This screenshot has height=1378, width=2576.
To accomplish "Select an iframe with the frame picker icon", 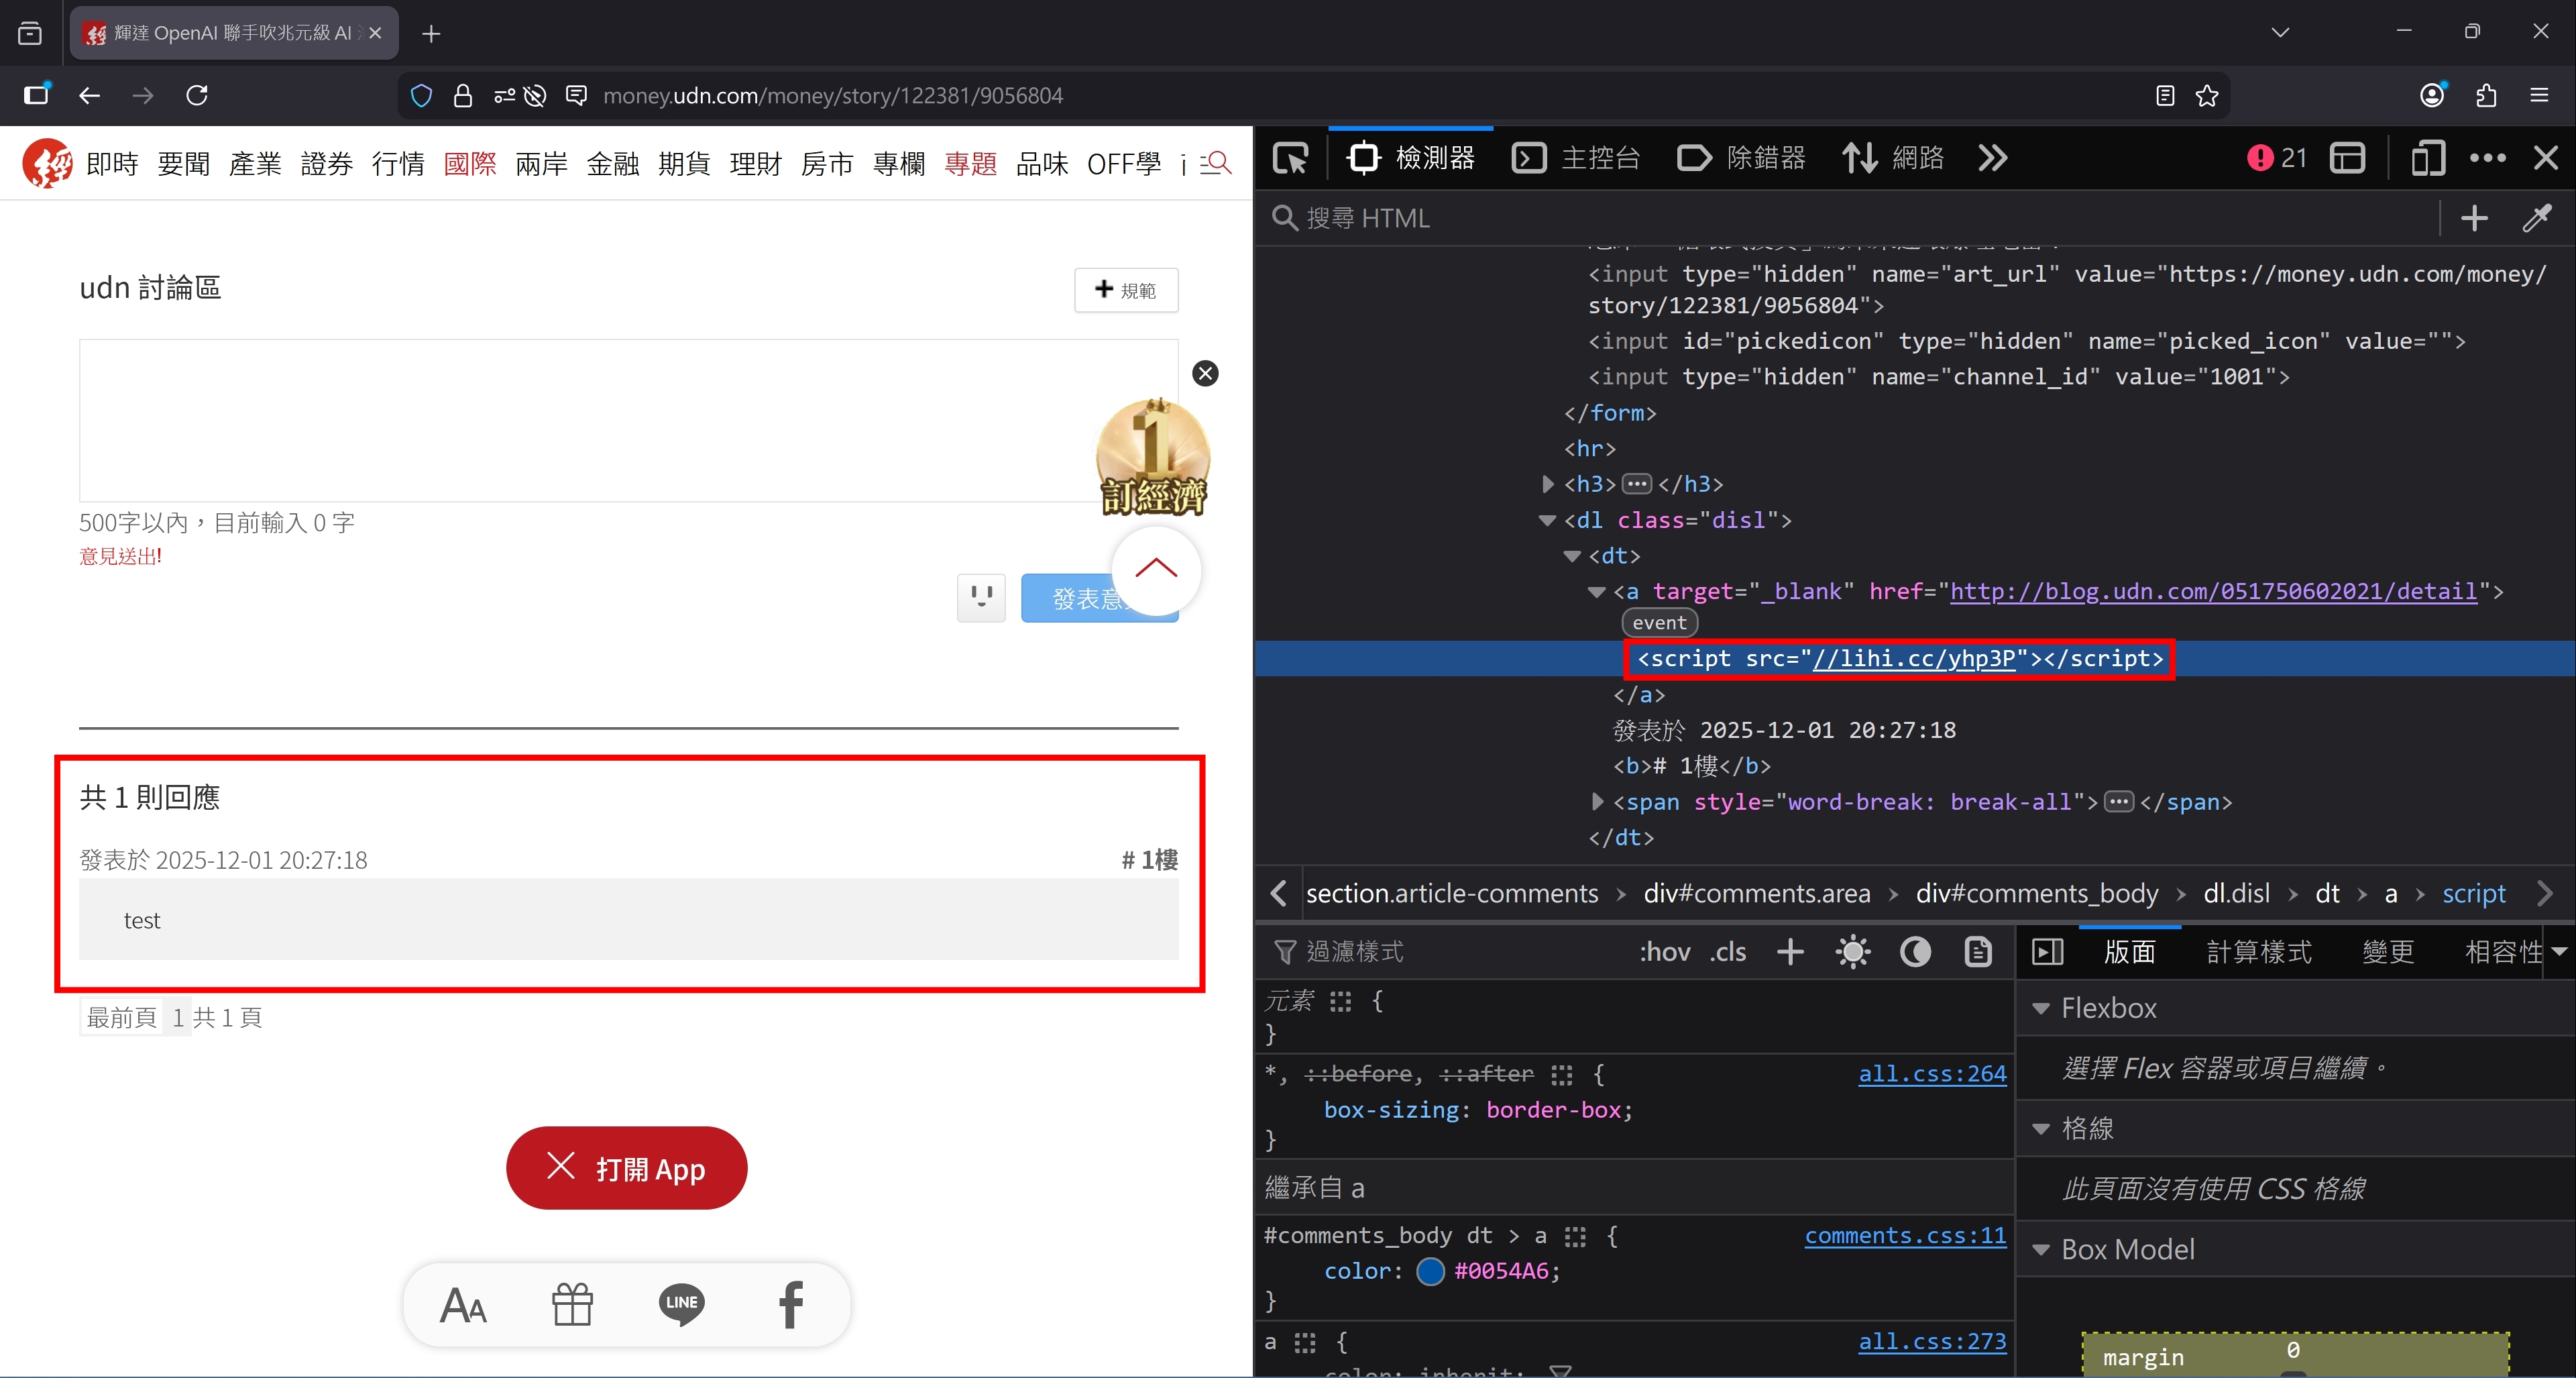I will click(x=2348, y=158).
